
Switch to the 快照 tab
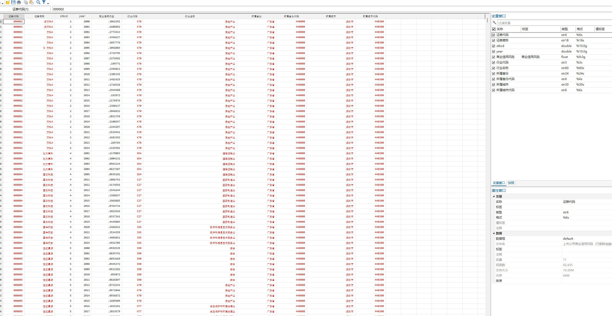click(x=511, y=183)
